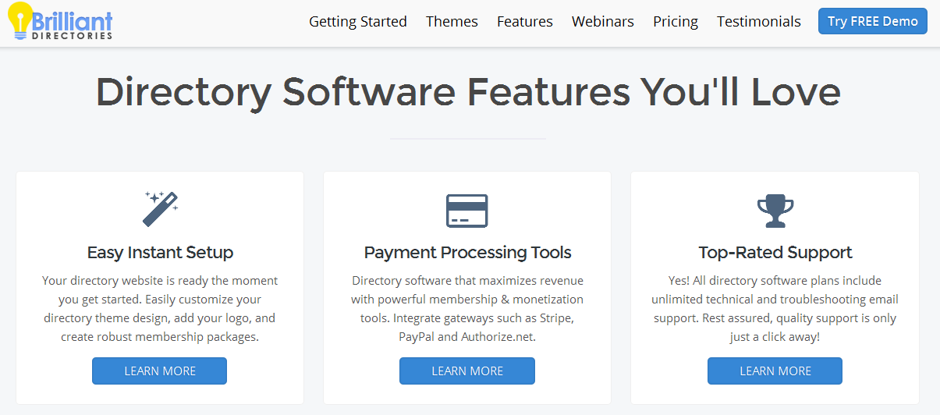940x415 pixels.
Task: Navigate to the Pricing page
Action: coord(676,22)
